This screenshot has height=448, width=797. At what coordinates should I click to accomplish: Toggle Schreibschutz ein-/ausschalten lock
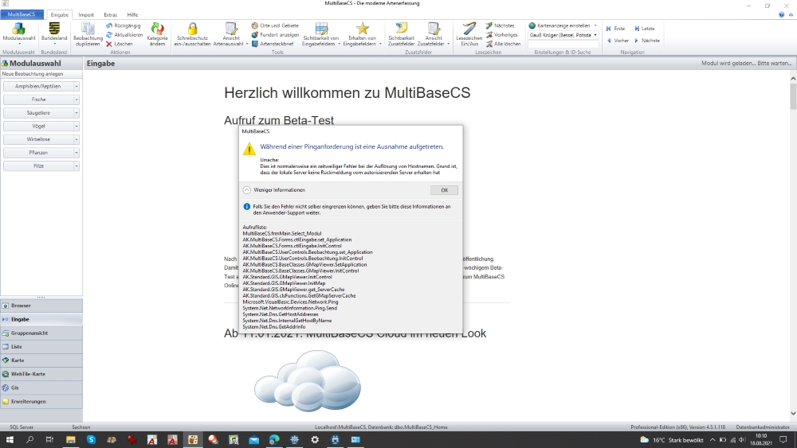click(x=192, y=34)
